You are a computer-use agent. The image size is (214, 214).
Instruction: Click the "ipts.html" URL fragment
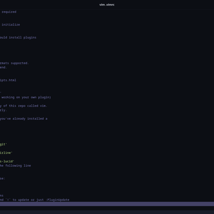[x=8, y=80]
